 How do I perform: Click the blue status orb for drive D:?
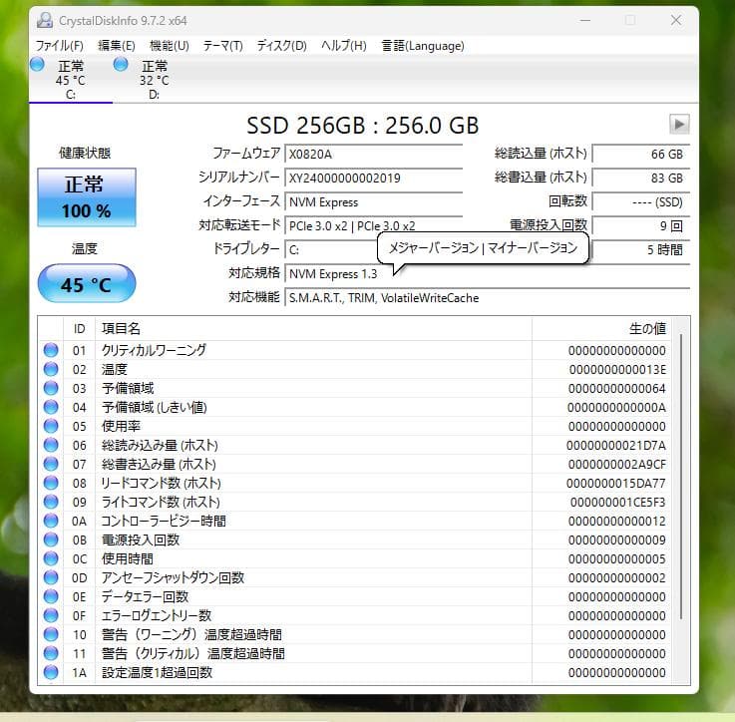pos(121,64)
